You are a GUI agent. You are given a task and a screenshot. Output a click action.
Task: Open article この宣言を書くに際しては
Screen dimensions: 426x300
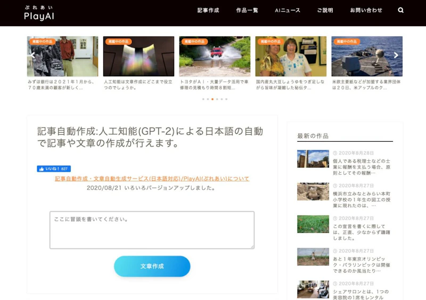[x=362, y=232]
